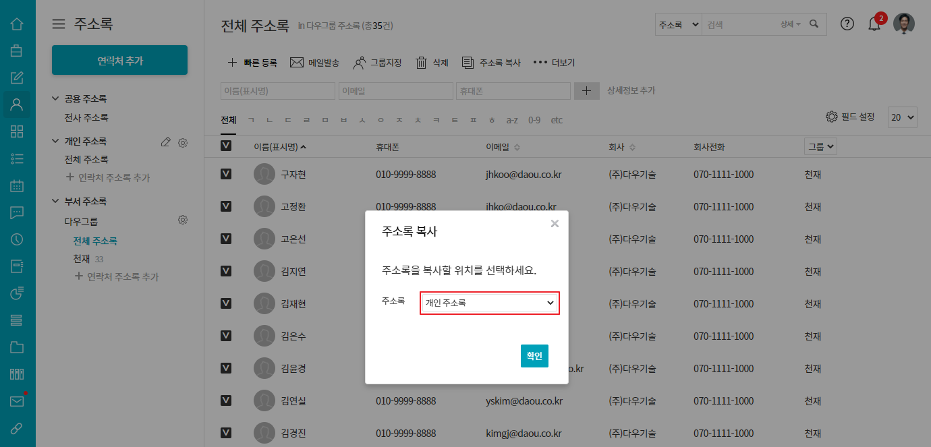931x447 pixels.
Task: Open the calendar icon in left sidebar
Action: [18, 185]
